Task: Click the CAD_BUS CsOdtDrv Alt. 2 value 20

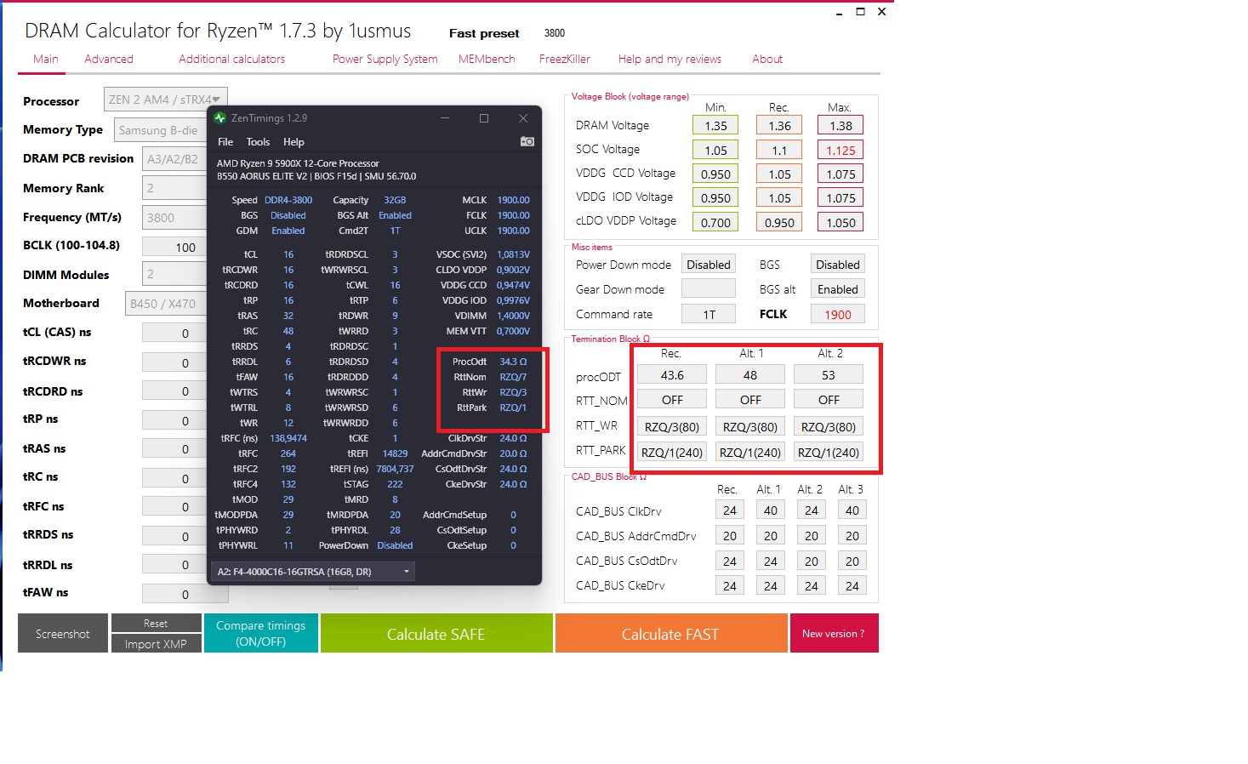Action: tap(812, 561)
